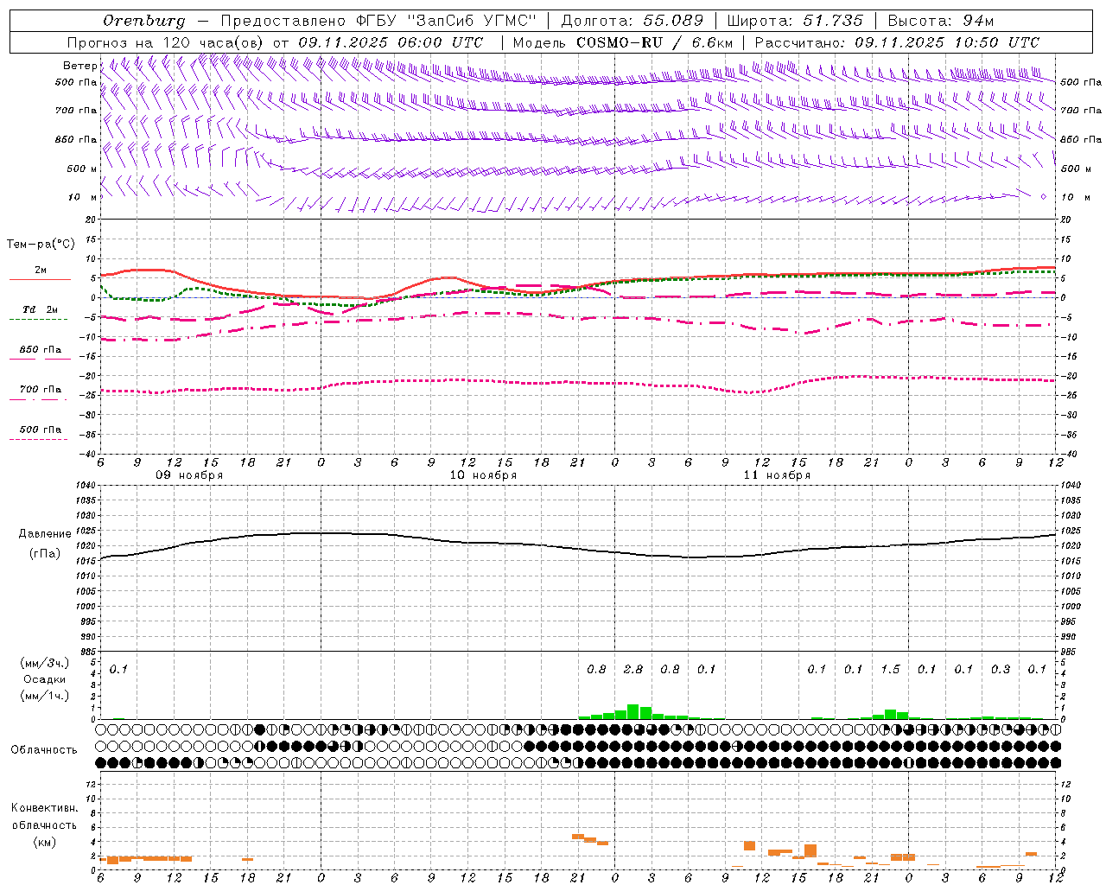Click the "Давление" pressure panel label
The image size is (1106, 885).
coord(45,534)
